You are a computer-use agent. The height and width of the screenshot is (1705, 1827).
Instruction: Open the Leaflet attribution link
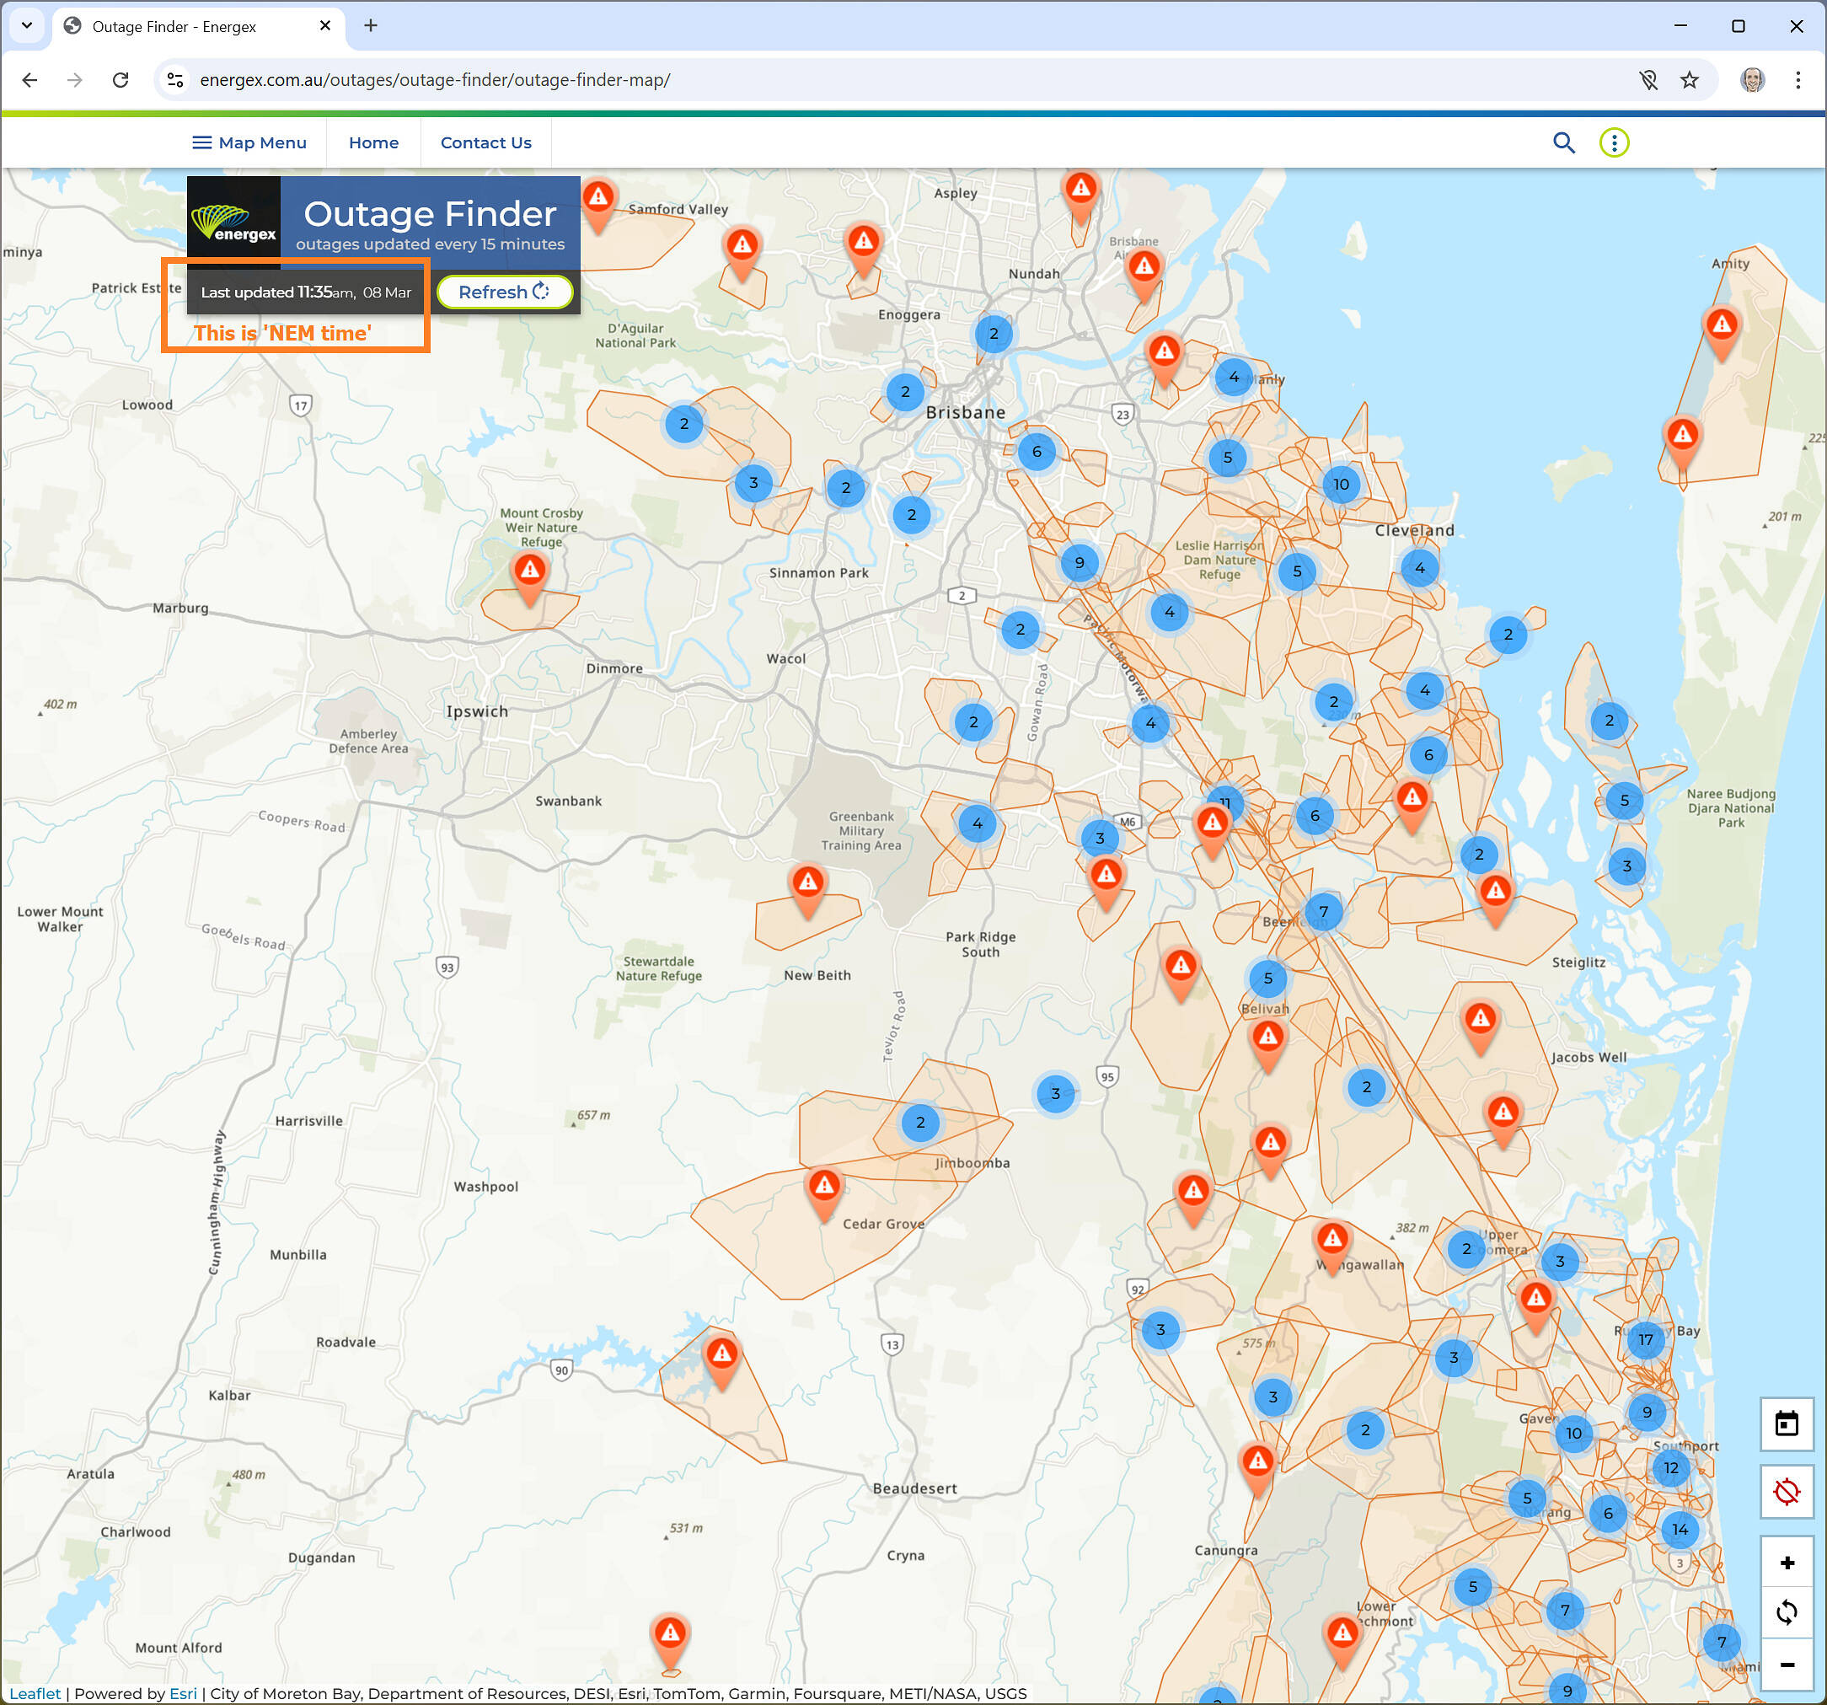(x=35, y=1693)
